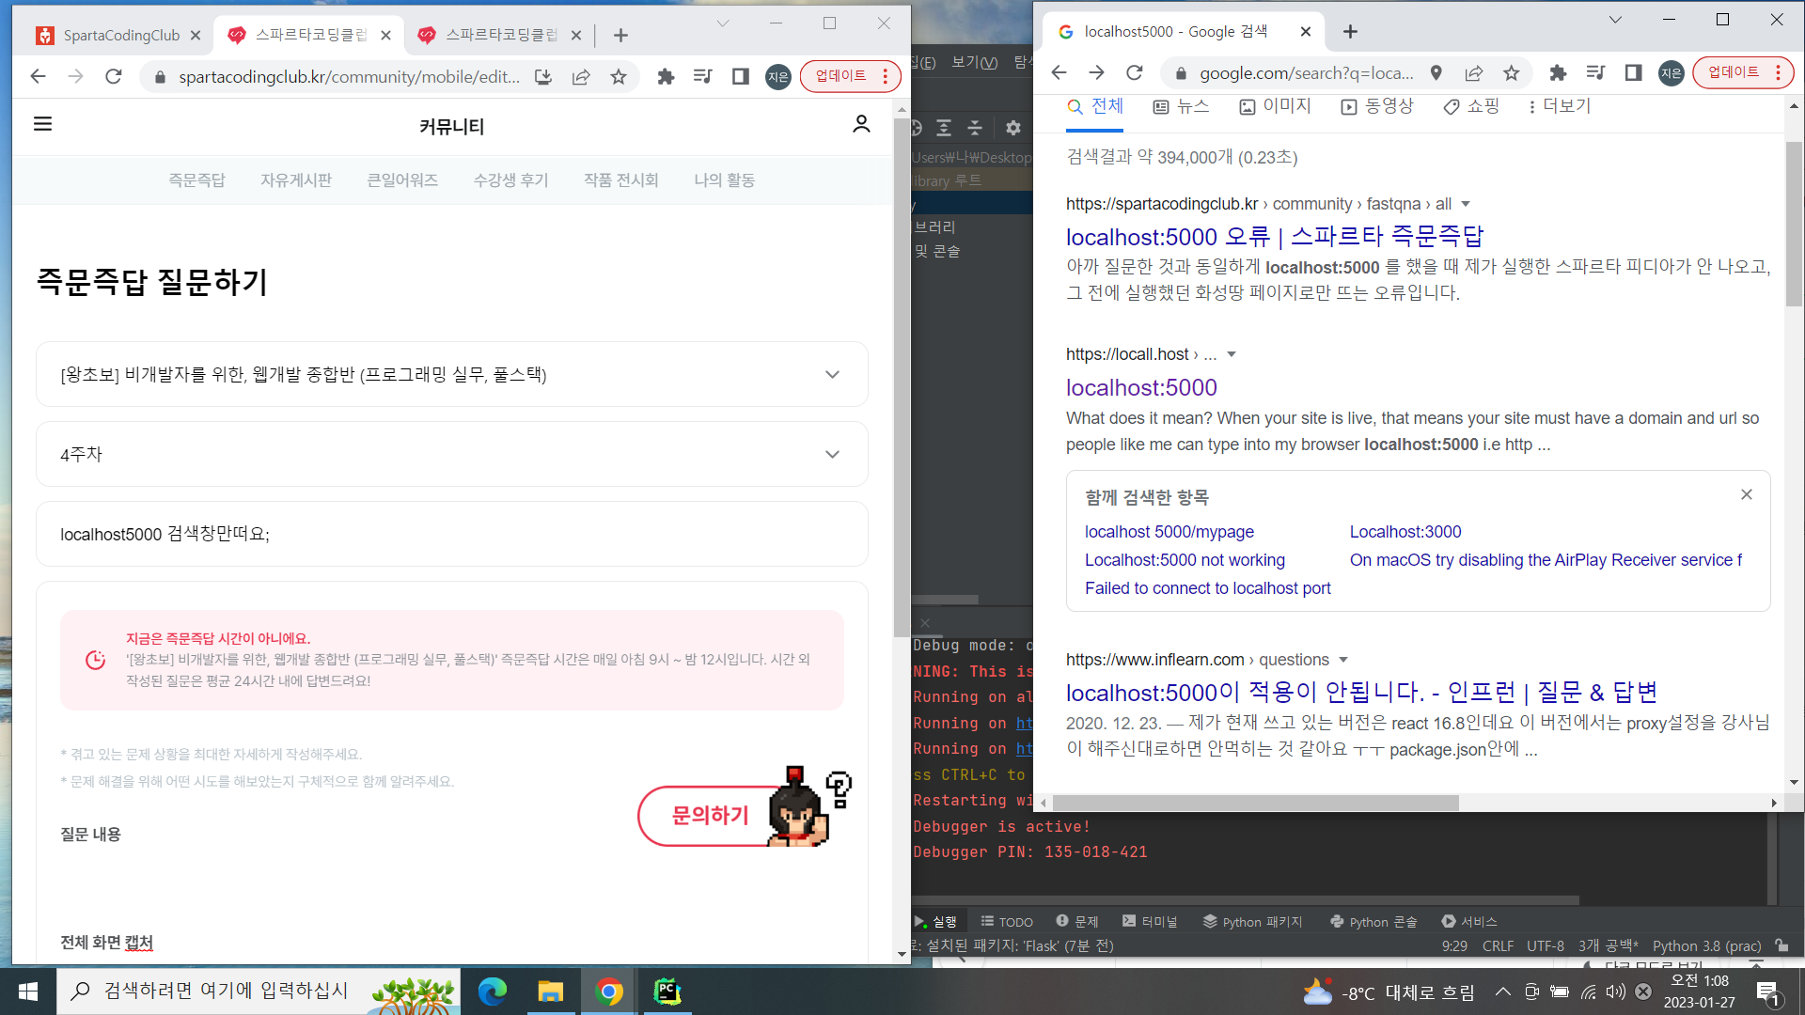
Task: Open 이미지 search results tab
Action: (x=1275, y=106)
